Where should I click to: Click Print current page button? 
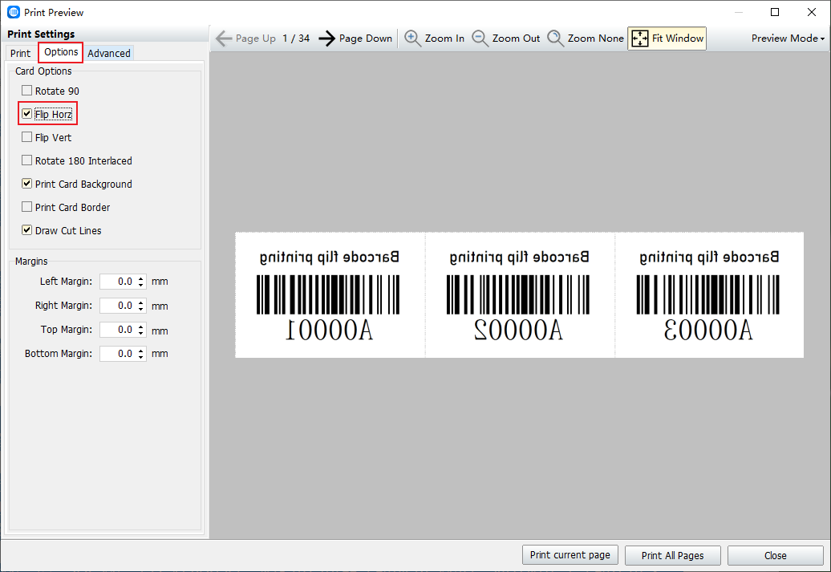[570, 555]
